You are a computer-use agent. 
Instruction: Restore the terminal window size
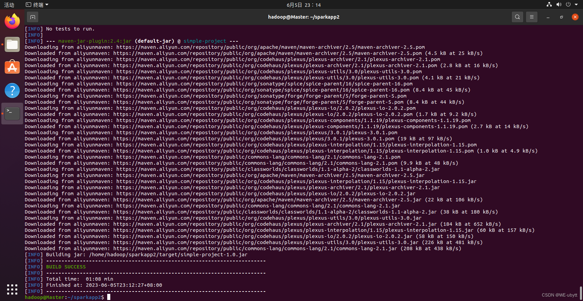561,17
